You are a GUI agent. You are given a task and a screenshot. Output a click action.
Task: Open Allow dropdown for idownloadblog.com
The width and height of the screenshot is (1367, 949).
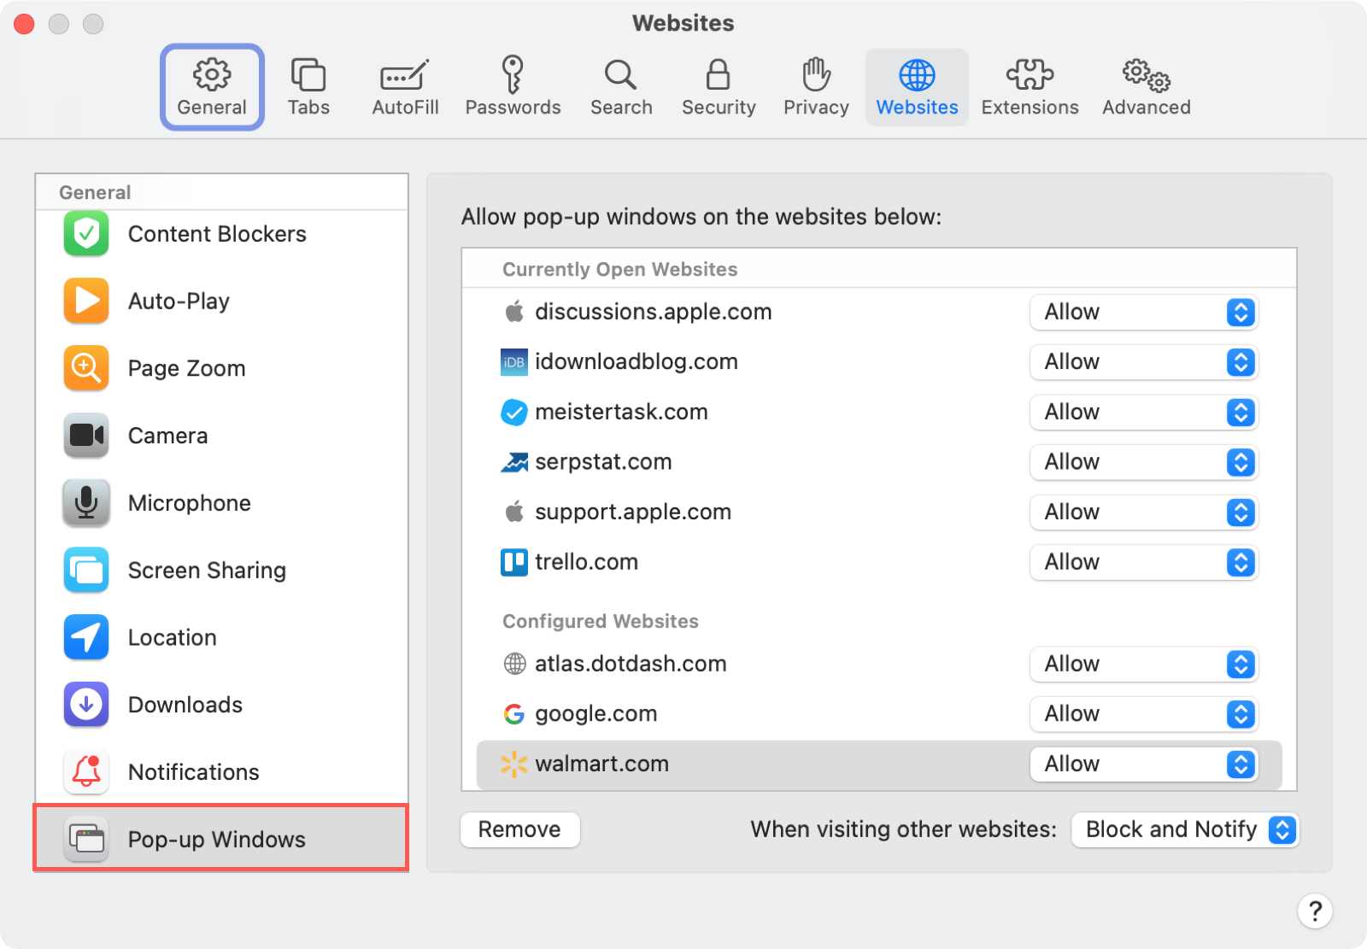[1144, 362]
